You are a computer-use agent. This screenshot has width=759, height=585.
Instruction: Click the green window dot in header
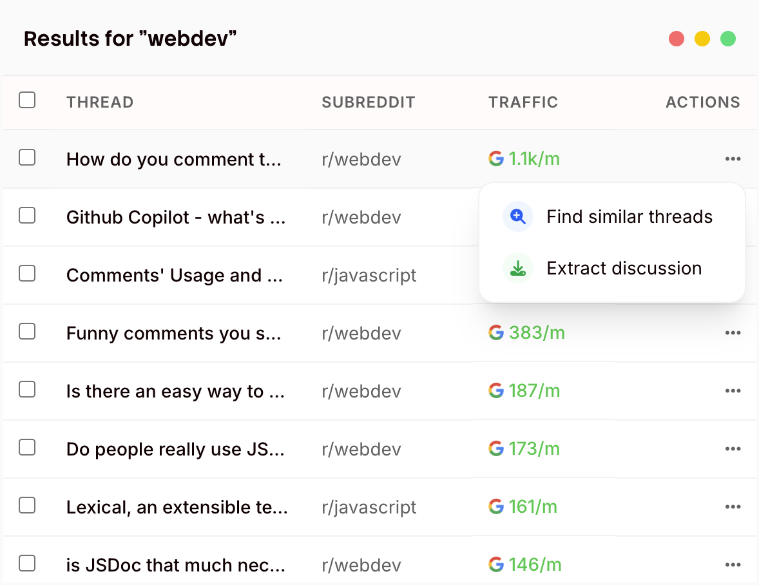click(x=727, y=39)
